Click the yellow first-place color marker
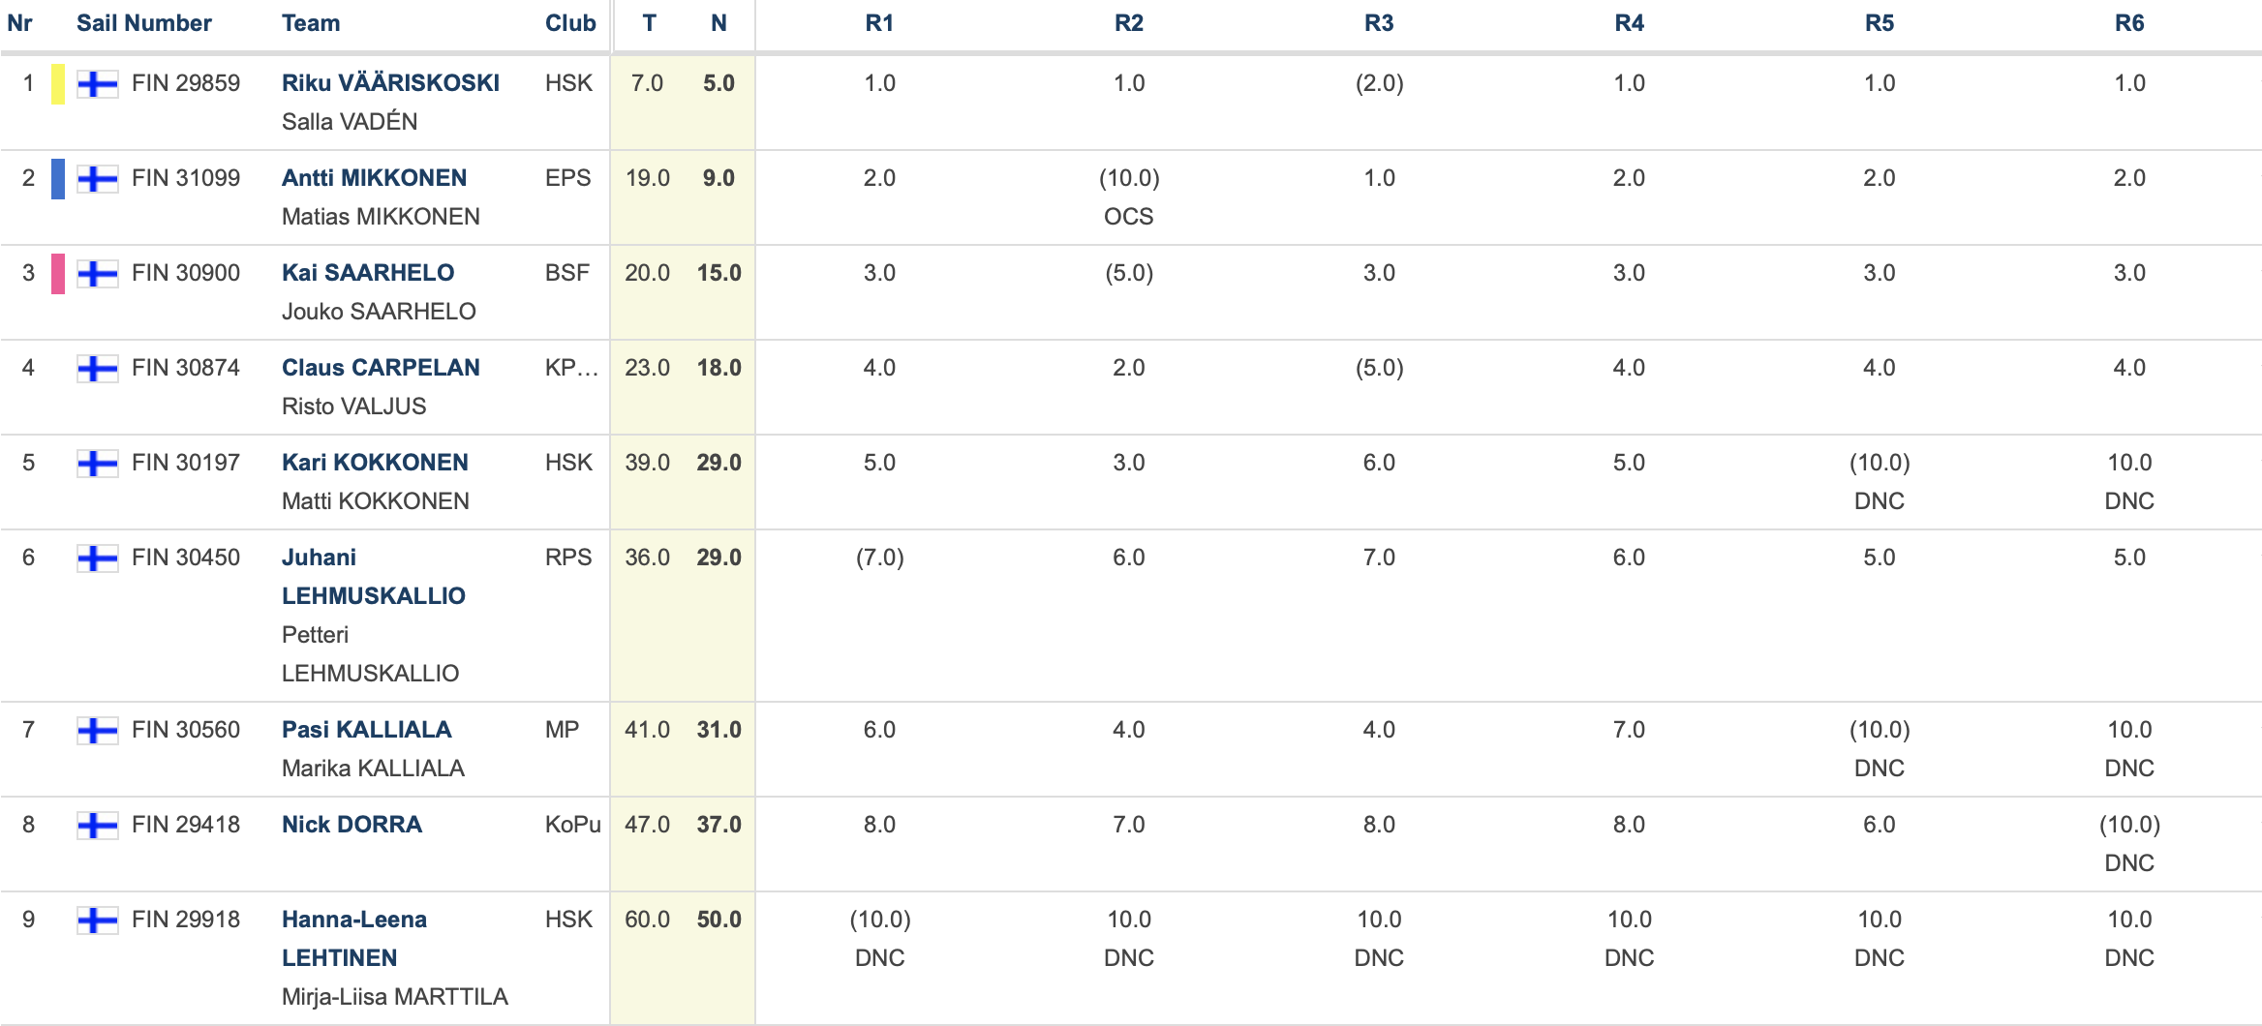2262x1026 pixels. [x=58, y=84]
